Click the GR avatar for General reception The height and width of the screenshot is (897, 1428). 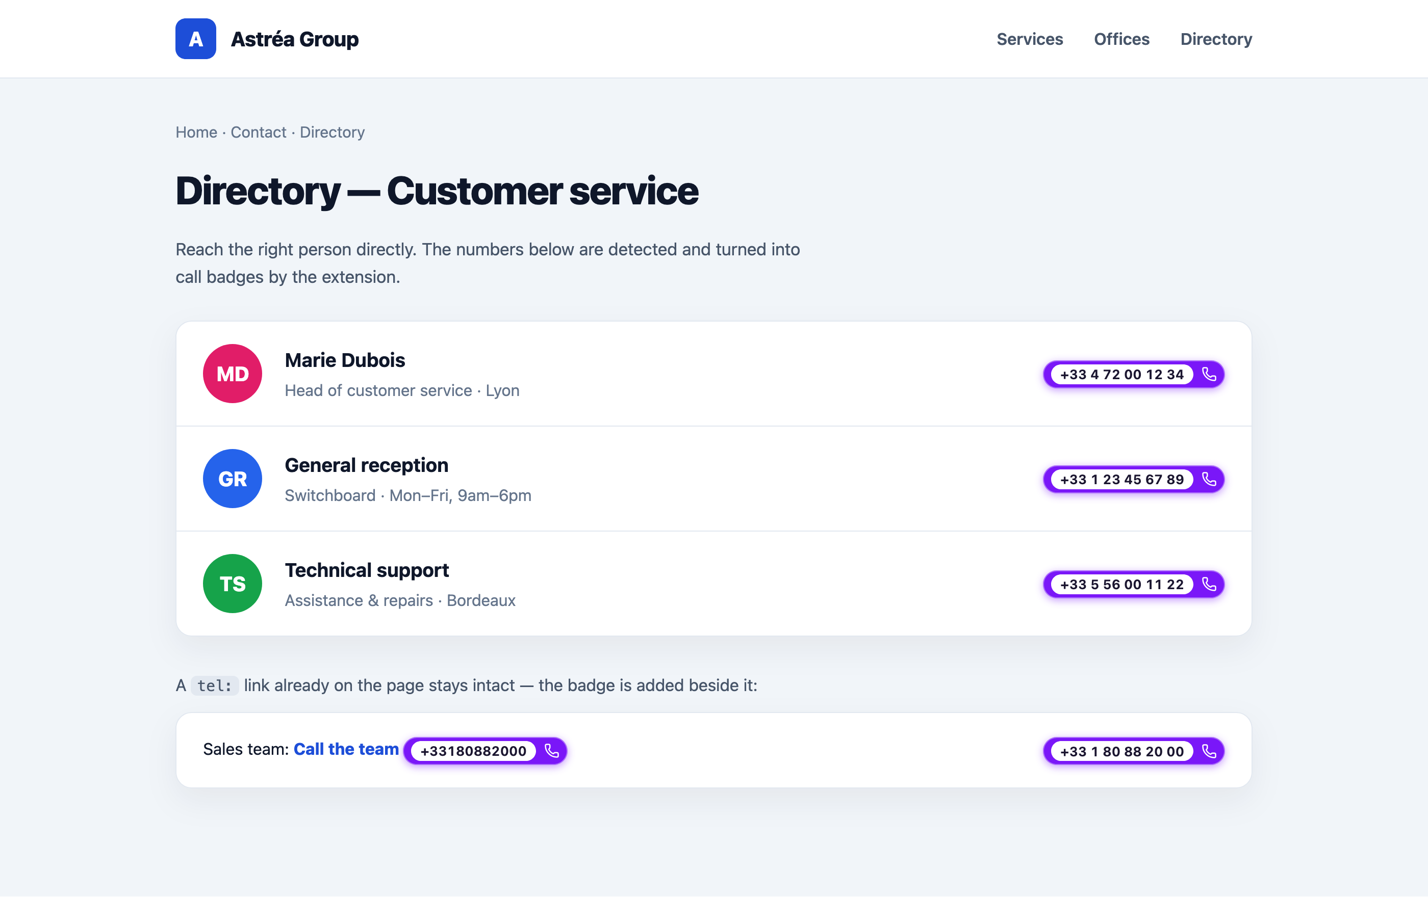coord(233,479)
